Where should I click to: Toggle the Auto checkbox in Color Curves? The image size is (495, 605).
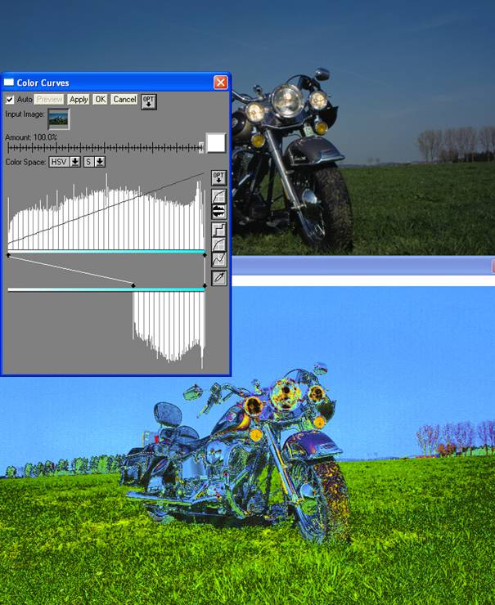(10, 100)
